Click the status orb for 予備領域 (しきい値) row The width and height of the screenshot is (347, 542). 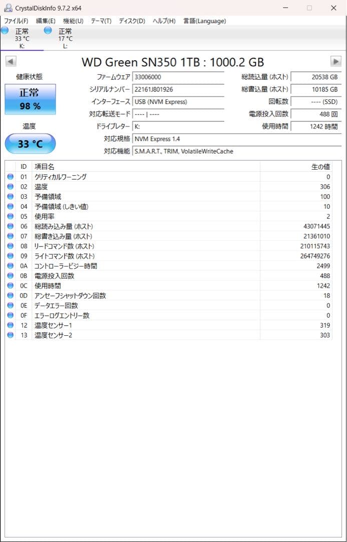(x=11, y=206)
